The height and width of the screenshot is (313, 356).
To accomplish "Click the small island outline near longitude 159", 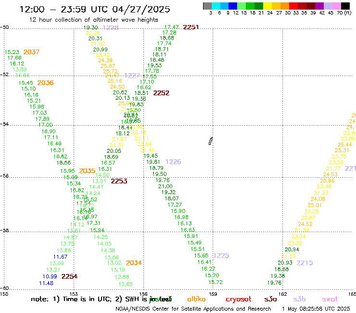I will pyautogui.click(x=211, y=141).
